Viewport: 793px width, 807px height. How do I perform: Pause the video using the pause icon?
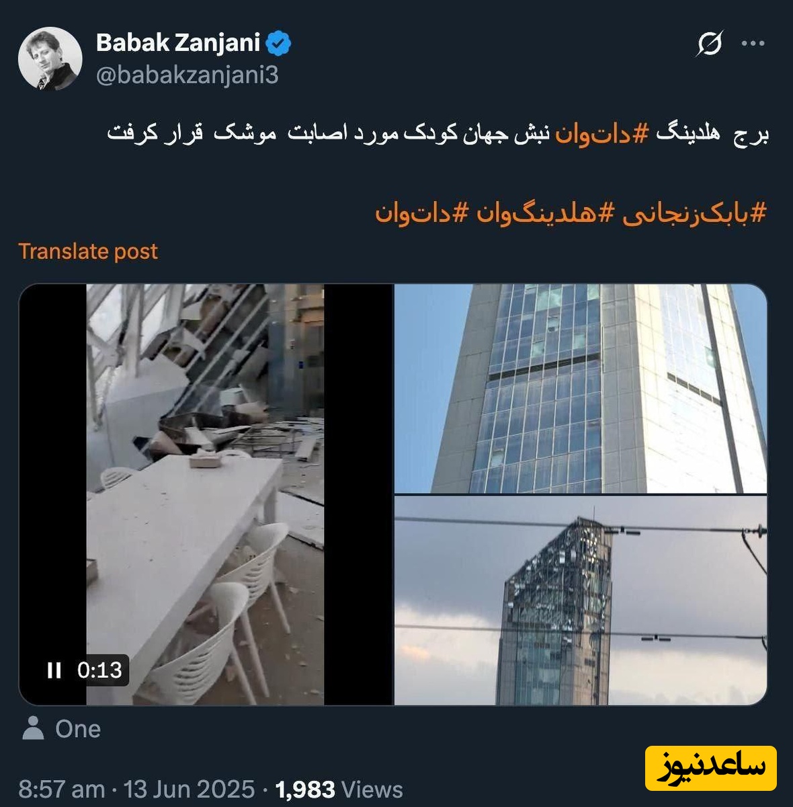click(x=54, y=670)
